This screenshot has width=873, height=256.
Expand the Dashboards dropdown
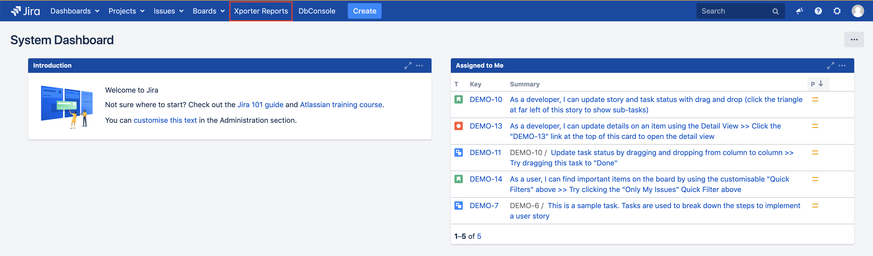click(x=74, y=11)
